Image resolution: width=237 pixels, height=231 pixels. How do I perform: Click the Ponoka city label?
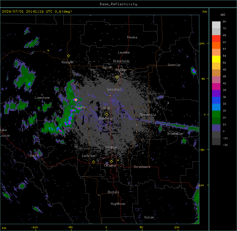click(132, 37)
